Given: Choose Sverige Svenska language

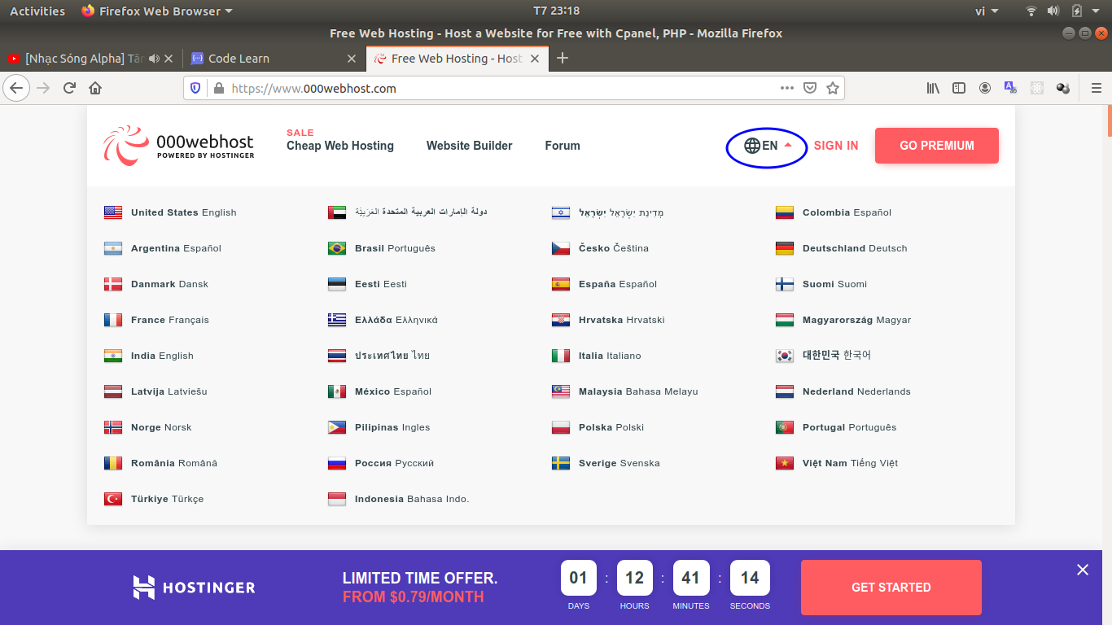Looking at the screenshot, I should pyautogui.click(x=606, y=463).
